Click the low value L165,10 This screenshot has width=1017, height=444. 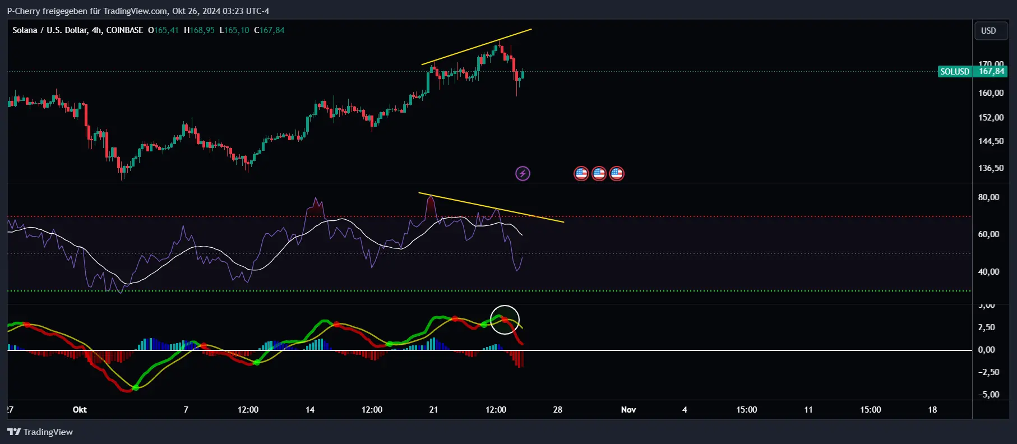(234, 30)
